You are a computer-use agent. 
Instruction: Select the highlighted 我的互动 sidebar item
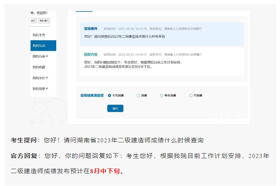(39, 46)
